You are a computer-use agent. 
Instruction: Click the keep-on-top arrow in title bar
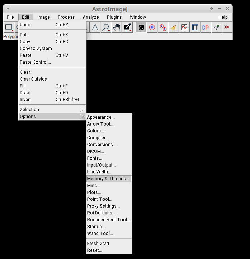212,9
